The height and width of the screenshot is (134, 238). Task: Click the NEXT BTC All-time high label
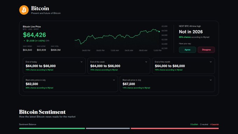click(190, 26)
